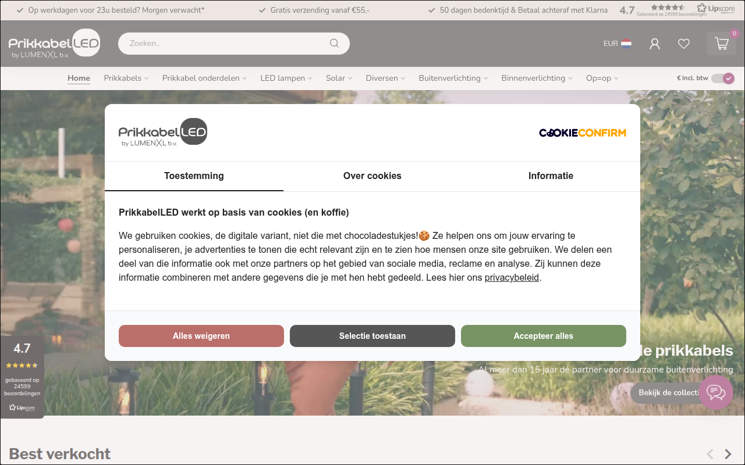745x465 pixels.
Task: Click the Op werkdagen voor 23u besteld text
Action: coord(116,10)
